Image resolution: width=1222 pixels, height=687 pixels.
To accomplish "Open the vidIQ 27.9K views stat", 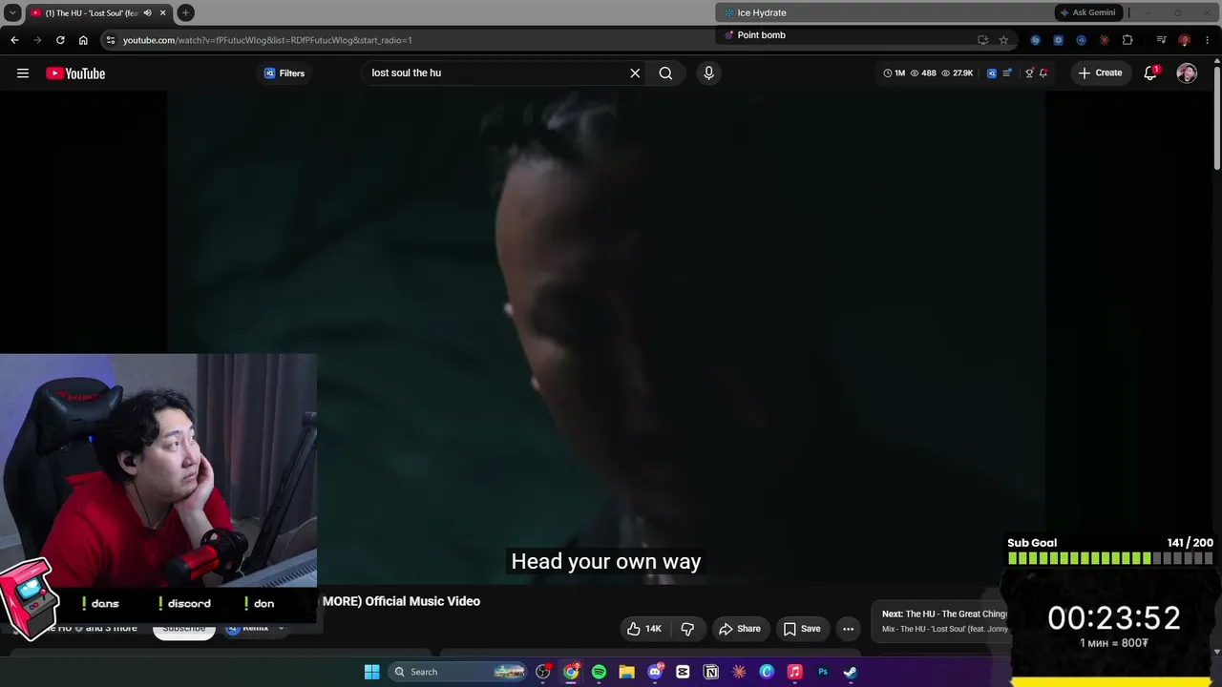I will (958, 73).
